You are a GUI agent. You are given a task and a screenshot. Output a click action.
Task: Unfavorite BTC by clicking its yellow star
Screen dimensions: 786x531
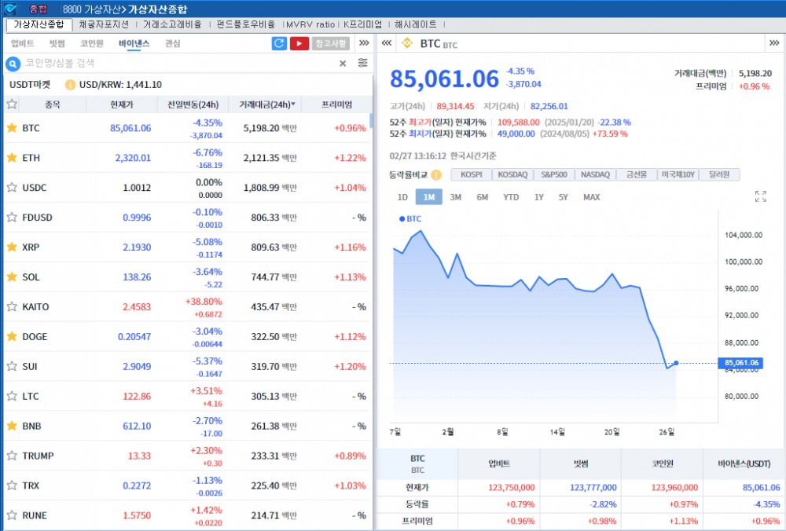pyautogui.click(x=12, y=127)
